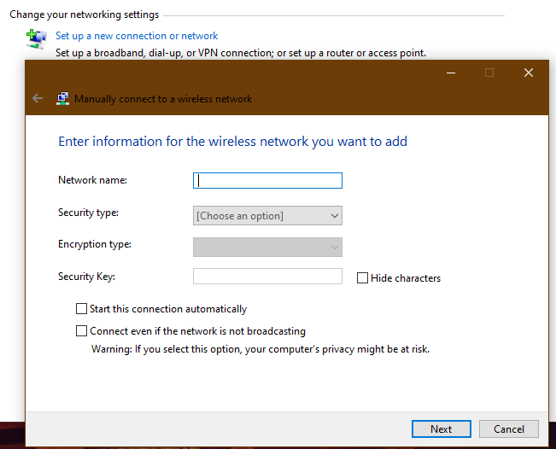The width and height of the screenshot is (556, 449).
Task: Click the wireless network wizard icon
Action: [x=62, y=98]
